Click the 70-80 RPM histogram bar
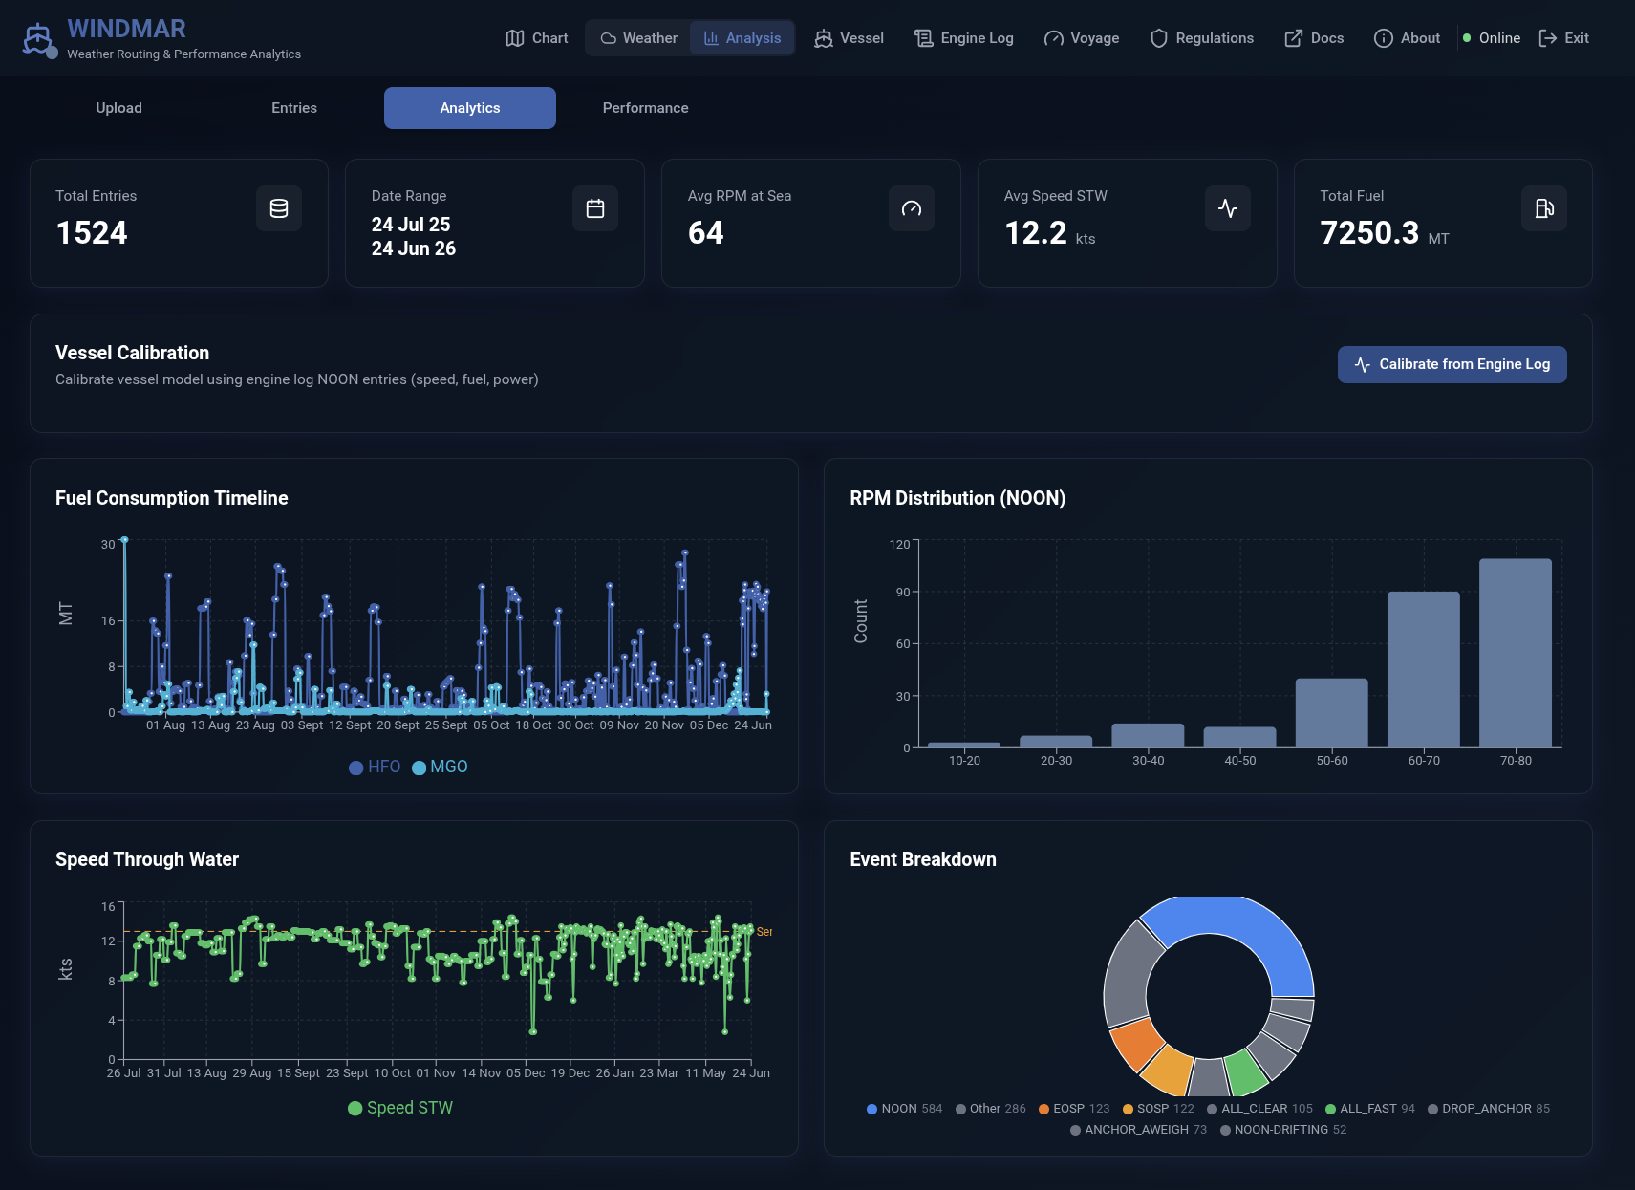The height and width of the screenshot is (1190, 1635). pos(1515,653)
